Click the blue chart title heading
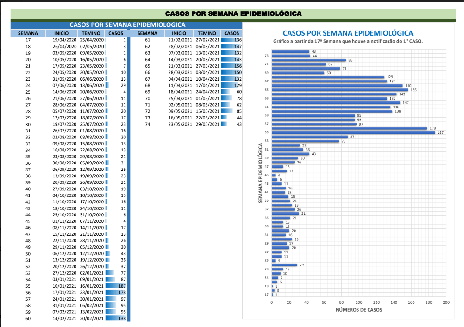This screenshot has width=464, height=327. [348, 33]
